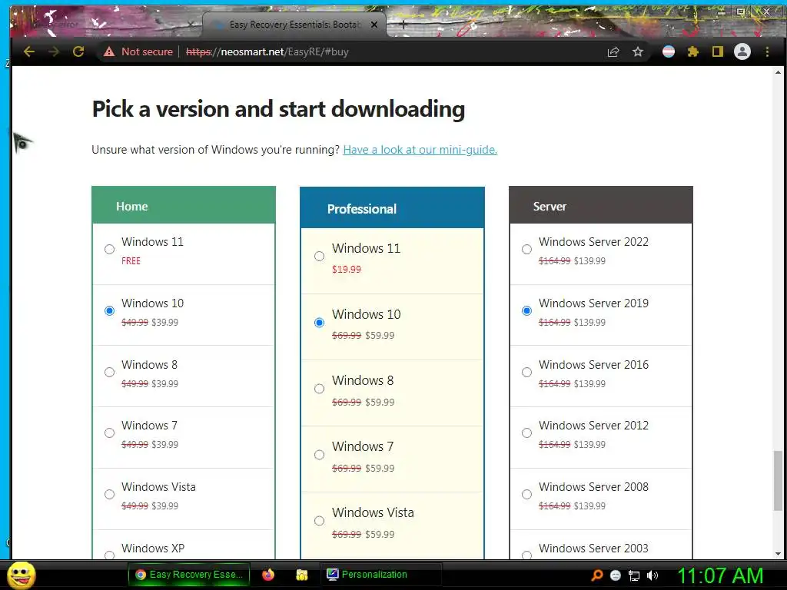
Task: Click the scroll down arrow
Action: coord(778,554)
